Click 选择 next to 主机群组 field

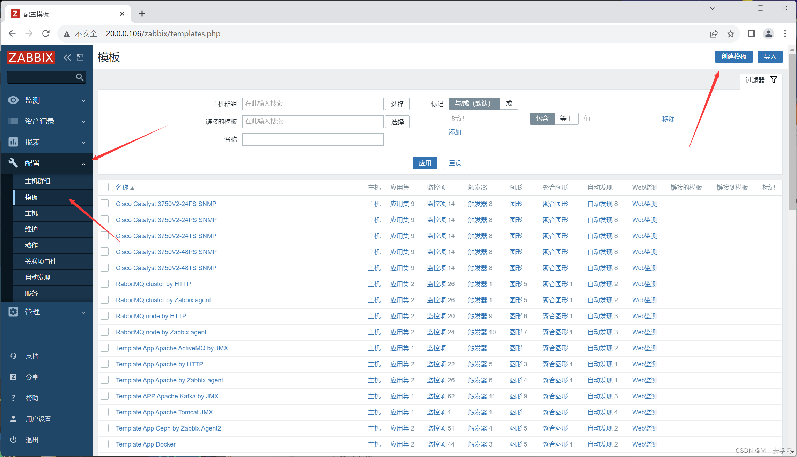coord(397,104)
